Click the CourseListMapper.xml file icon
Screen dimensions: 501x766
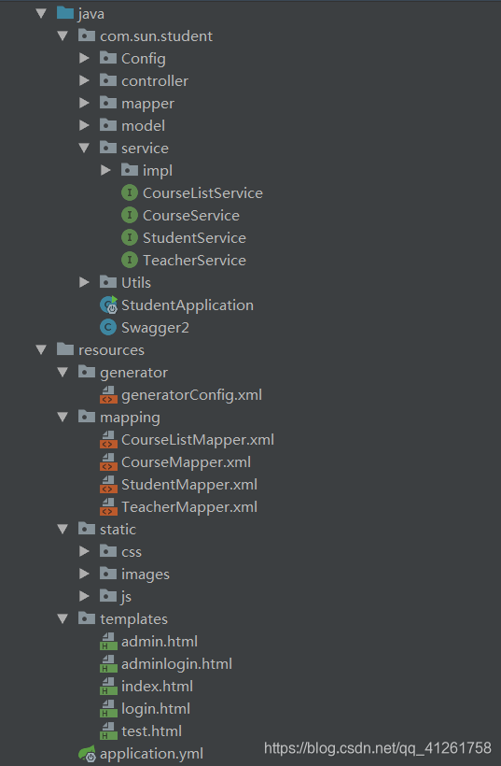click(108, 440)
